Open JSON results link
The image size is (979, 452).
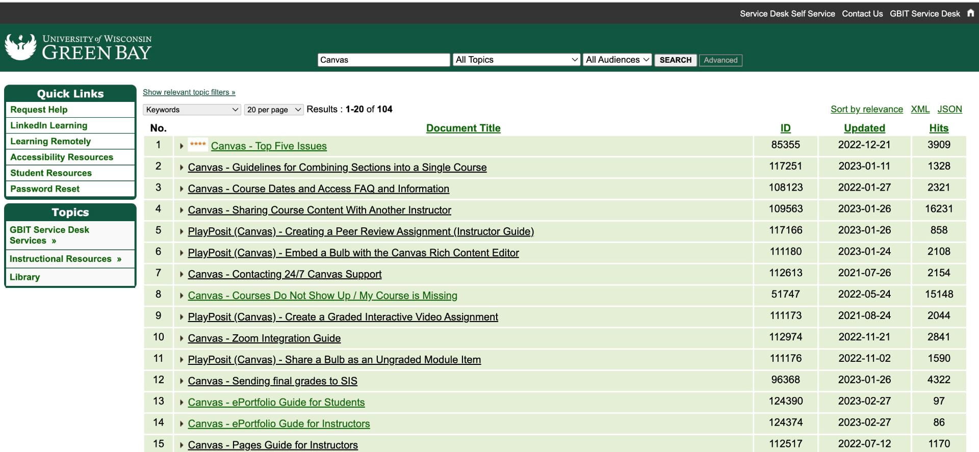coord(949,109)
